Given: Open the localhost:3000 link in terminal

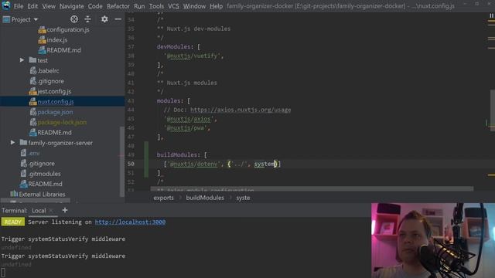Looking at the screenshot, I should (130, 222).
